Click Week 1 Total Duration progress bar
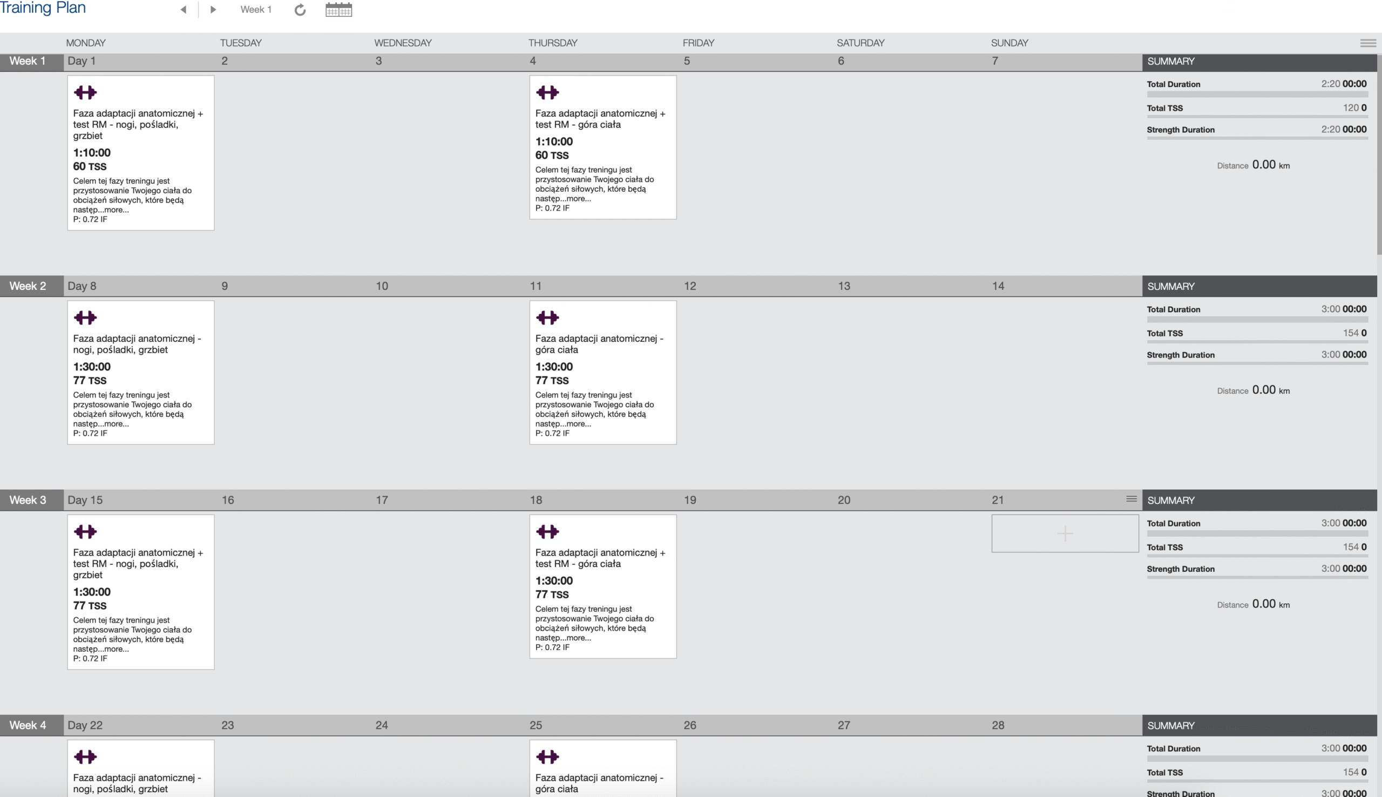1382x797 pixels. (1257, 94)
